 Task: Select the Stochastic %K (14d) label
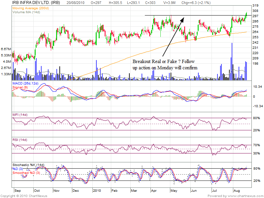pos(28,165)
